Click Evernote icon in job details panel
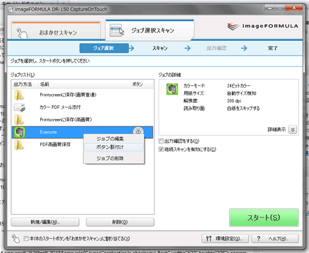Image resolution: width=309 pixels, height=253 pixels. tap(172, 89)
